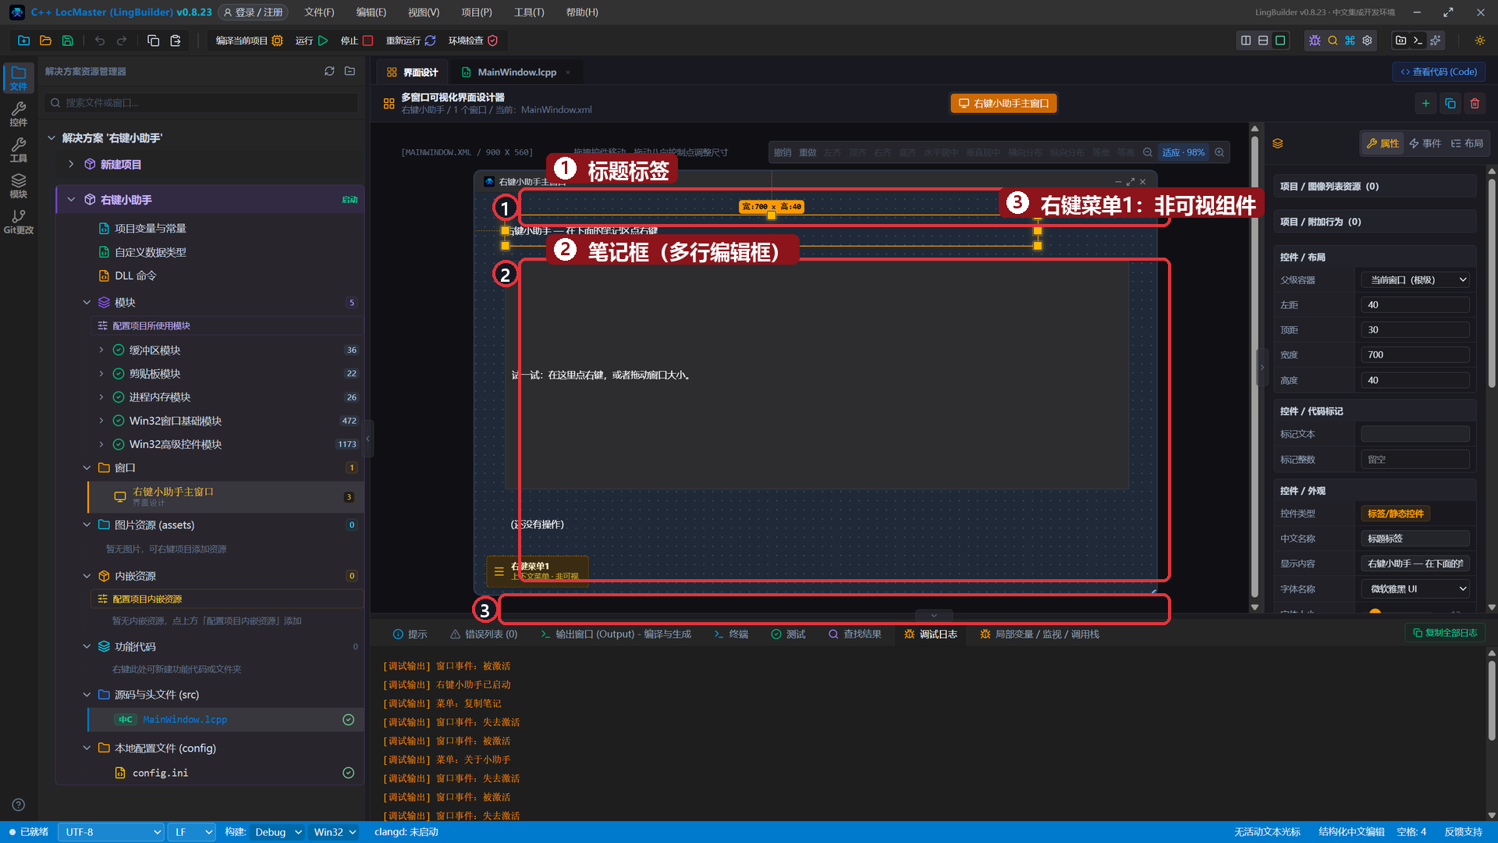Select single pane layout icon
Viewport: 1498px width, 843px height.
pyautogui.click(x=1280, y=41)
